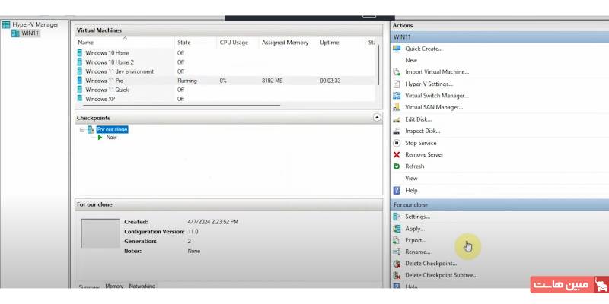Click Stop Service action link
The width and height of the screenshot is (609, 304).
[x=421, y=143]
